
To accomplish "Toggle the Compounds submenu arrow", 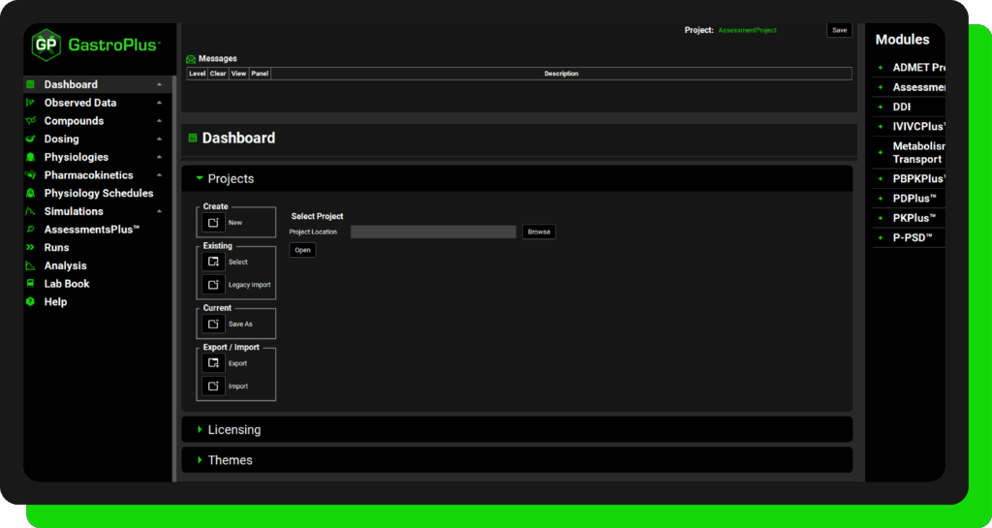I will click(158, 121).
